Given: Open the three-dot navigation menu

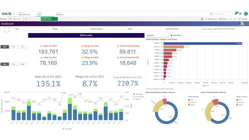Looking at the screenshot, I should [x=14, y=14].
